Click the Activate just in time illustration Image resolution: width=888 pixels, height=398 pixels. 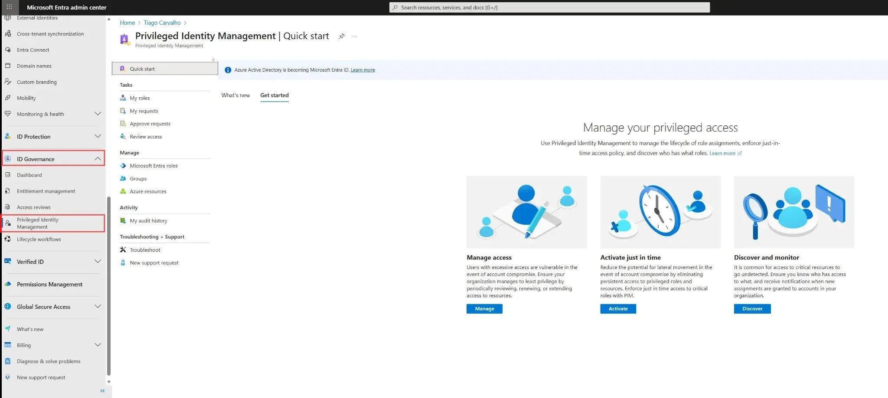tap(660, 212)
